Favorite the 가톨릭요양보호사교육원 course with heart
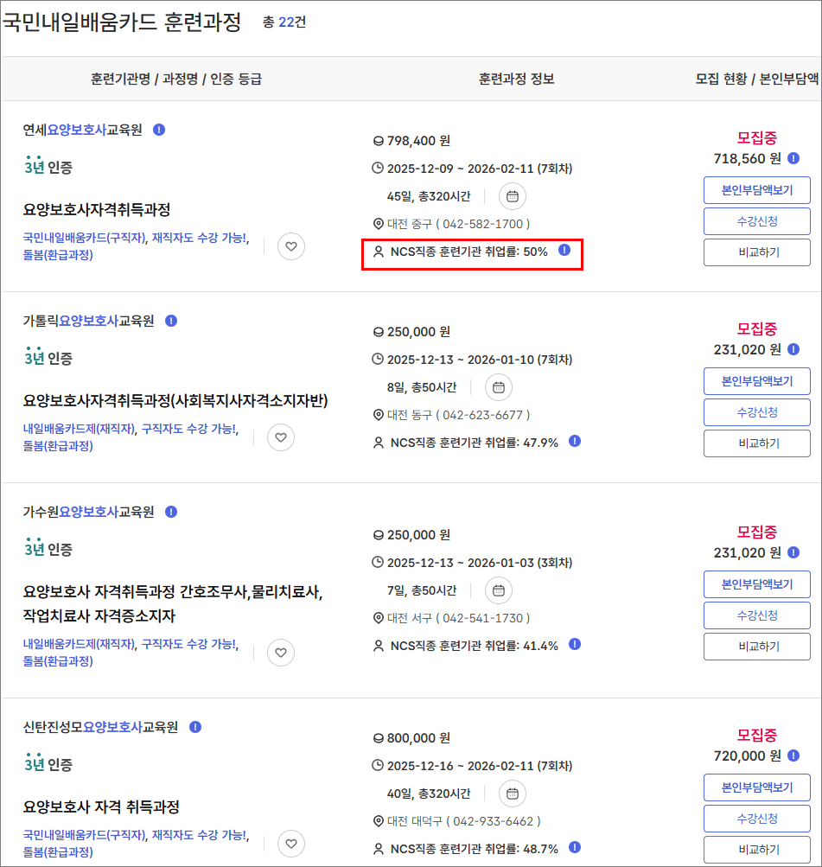The image size is (822, 867). coord(280,438)
